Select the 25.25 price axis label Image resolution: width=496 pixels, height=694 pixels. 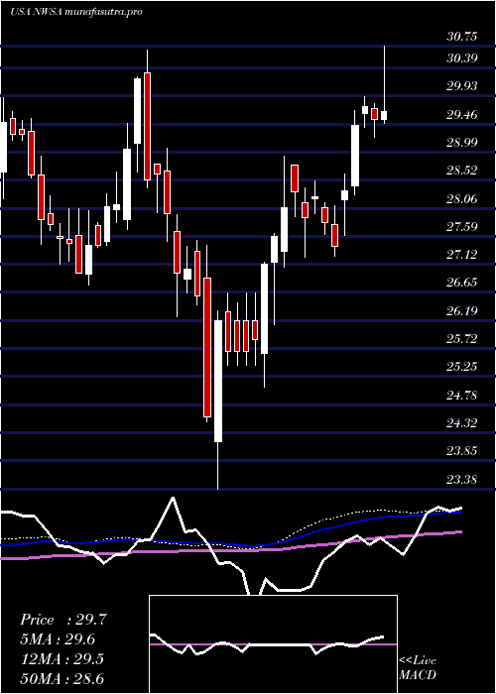point(462,368)
